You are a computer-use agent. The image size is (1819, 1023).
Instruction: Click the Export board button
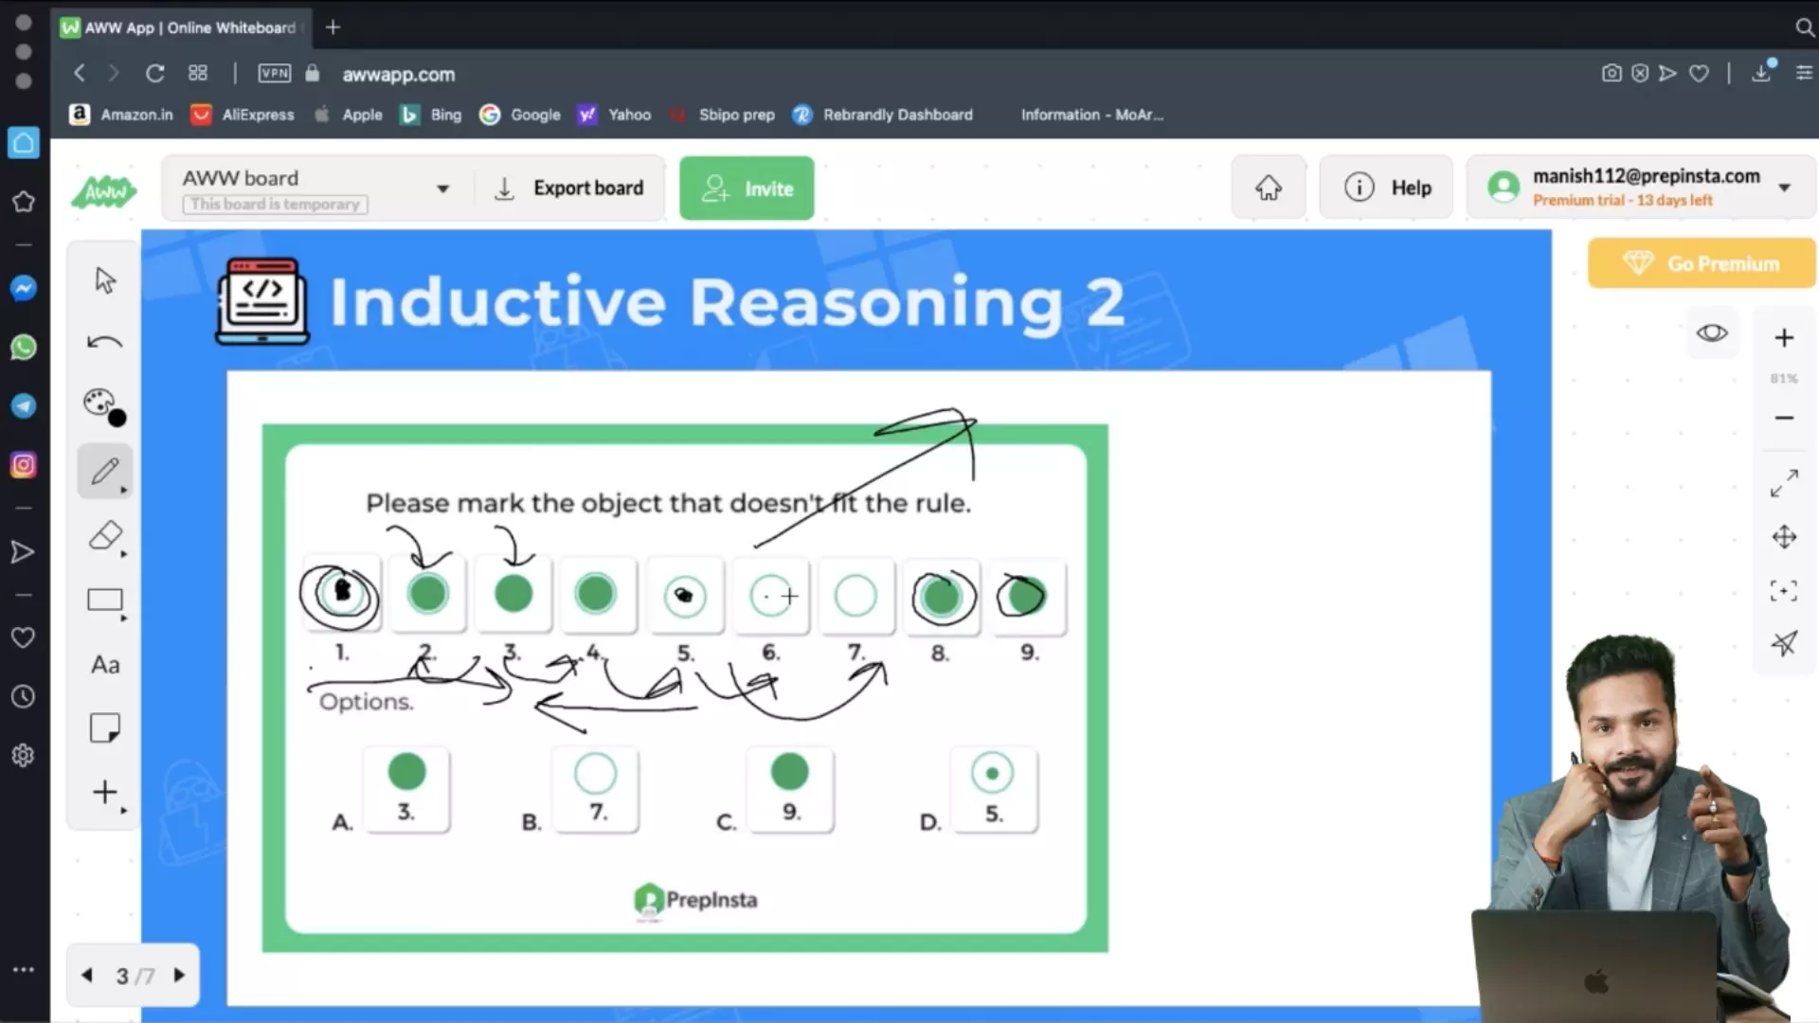point(569,188)
